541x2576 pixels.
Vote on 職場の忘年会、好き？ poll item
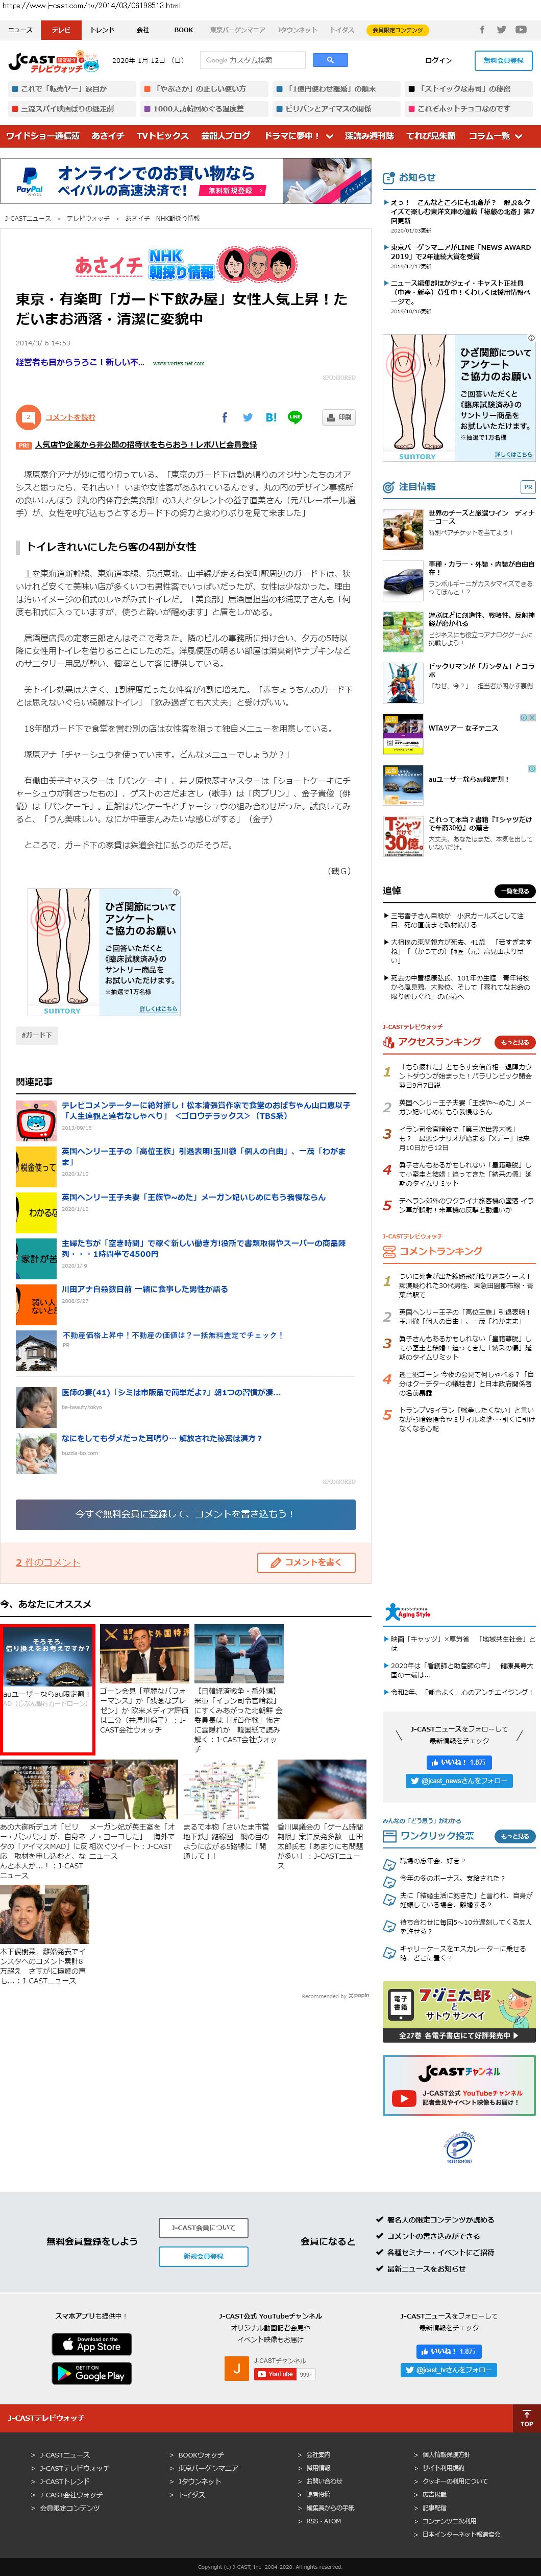pyautogui.click(x=432, y=1861)
